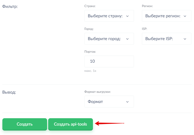
Task: Click the 'Регион:' field label
Action: [x=147, y=6]
